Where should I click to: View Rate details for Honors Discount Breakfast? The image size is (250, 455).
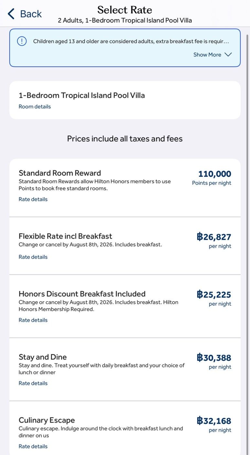[x=33, y=320]
